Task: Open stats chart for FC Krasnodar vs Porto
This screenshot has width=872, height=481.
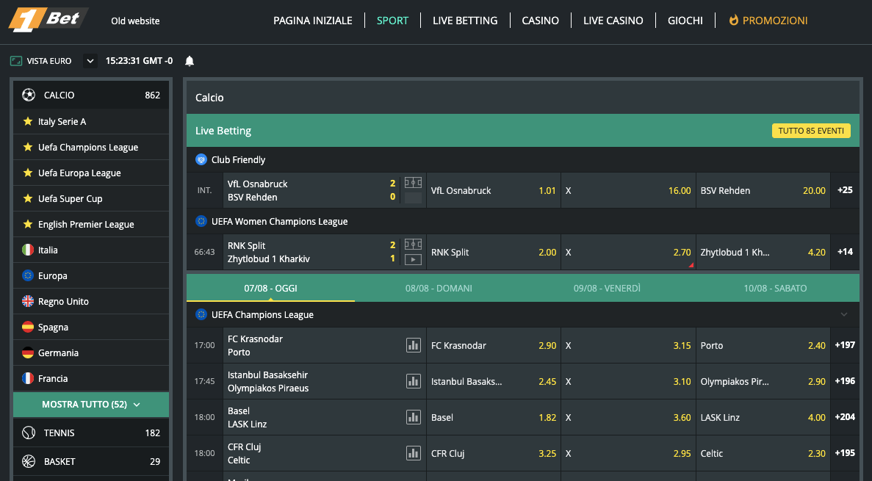Action: pyautogui.click(x=412, y=344)
